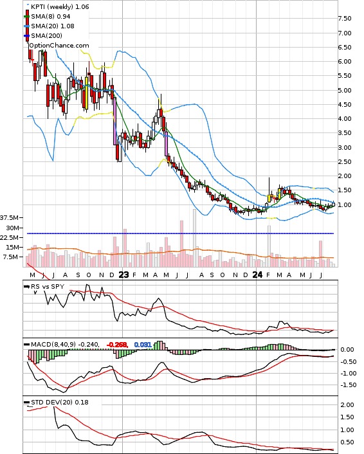Click the MACD(8,40,9) legend marker

26,345
